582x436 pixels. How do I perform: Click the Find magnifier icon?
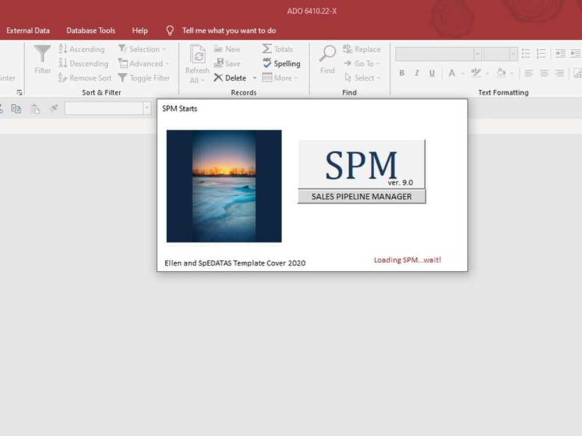(x=328, y=54)
